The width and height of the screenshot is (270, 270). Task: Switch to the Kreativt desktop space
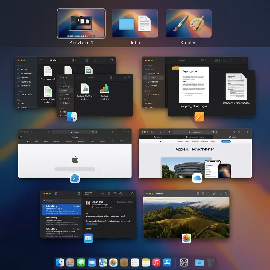[189, 23]
